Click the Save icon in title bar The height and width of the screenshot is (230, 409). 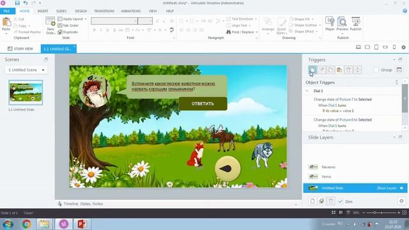pos(17,3)
